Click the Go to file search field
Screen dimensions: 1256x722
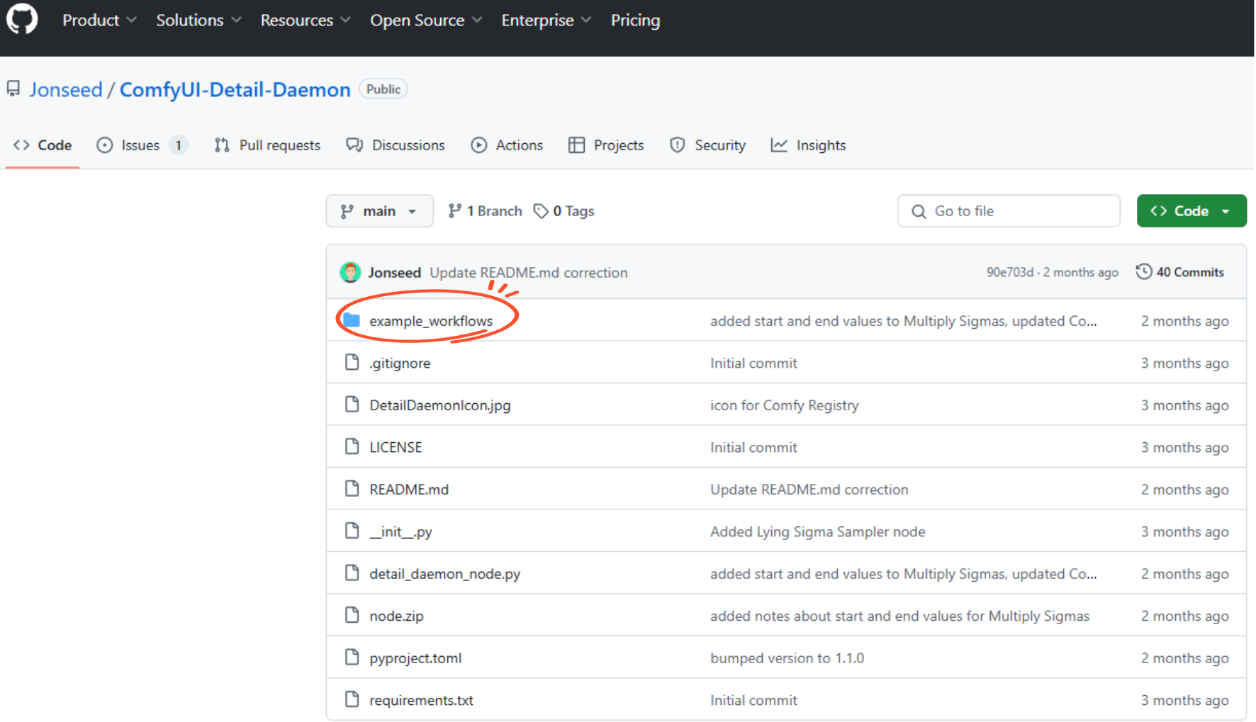(x=1009, y=211)
